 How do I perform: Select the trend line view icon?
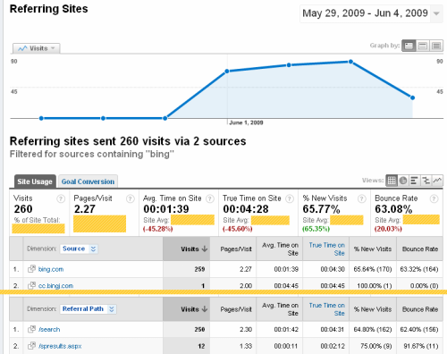tap(437, 181)
